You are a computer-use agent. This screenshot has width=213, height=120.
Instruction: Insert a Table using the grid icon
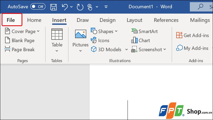pyautogui.click(x=57, y=34)
